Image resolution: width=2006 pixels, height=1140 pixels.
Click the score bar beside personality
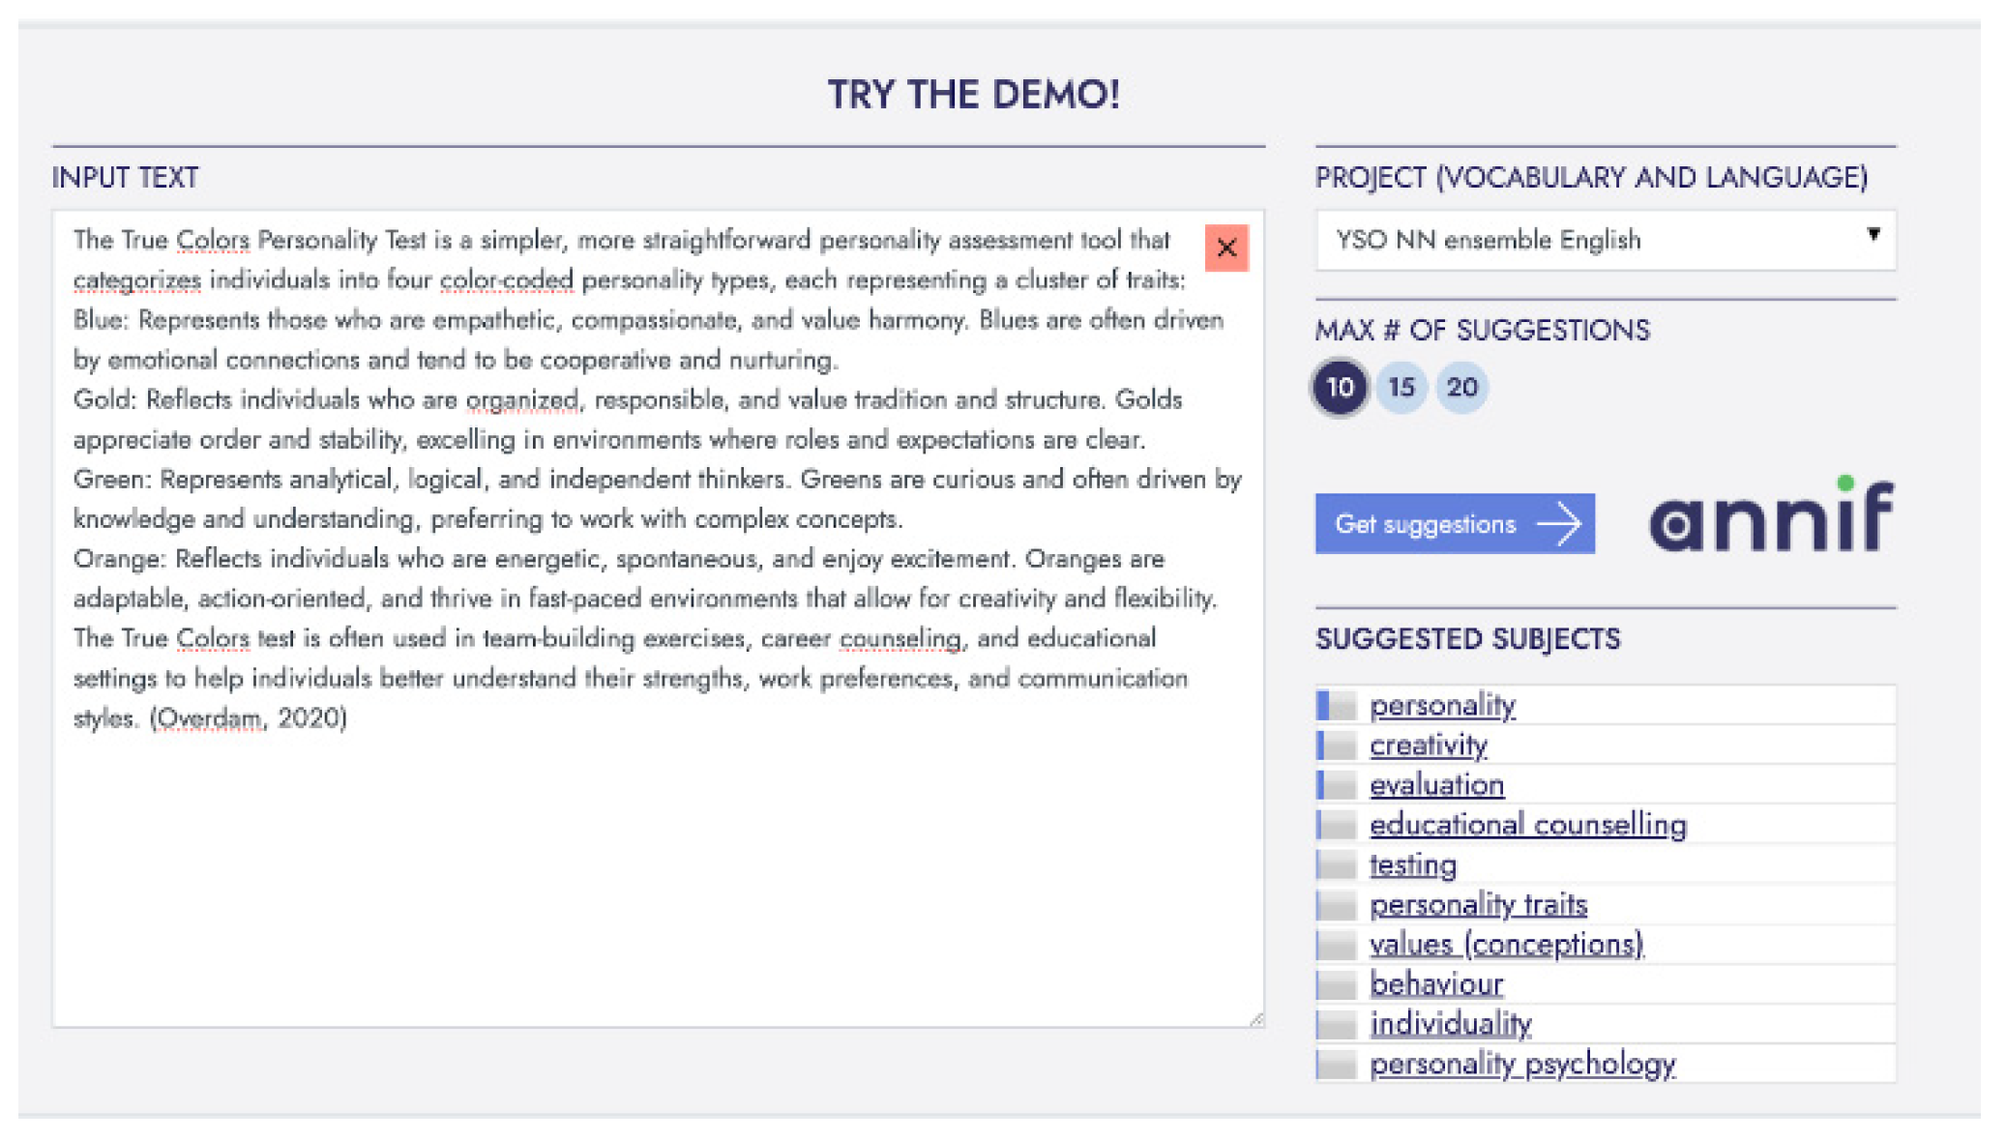click(1336, 705)
